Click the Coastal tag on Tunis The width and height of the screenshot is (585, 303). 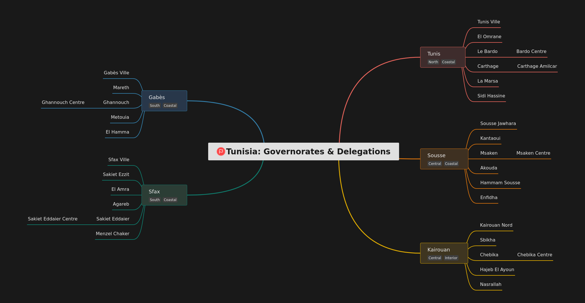click(448, 62)
